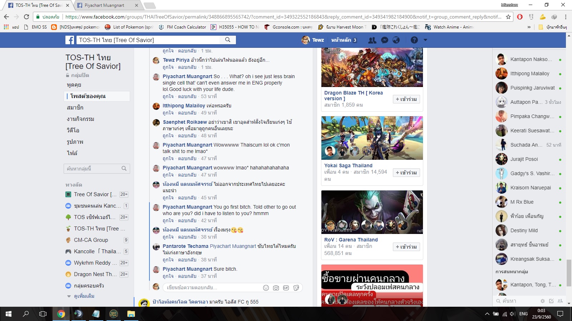Open Windows Start menu
This screenshot has width=572, height=321.
(x=9, y=314)
